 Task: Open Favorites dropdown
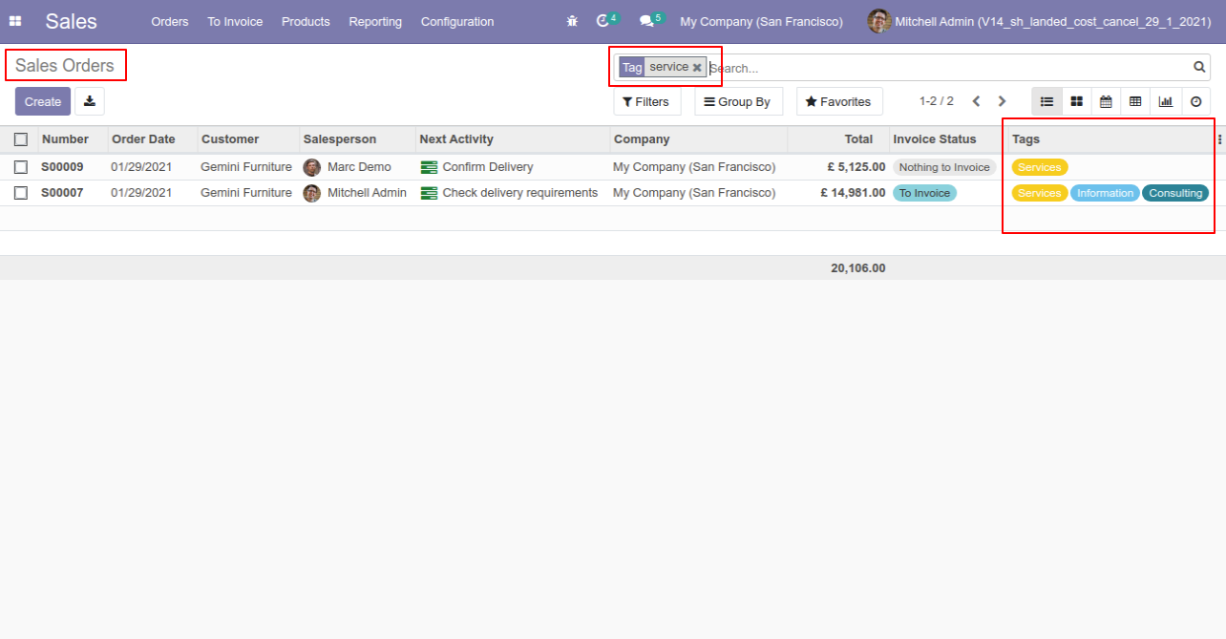point(839,101)
